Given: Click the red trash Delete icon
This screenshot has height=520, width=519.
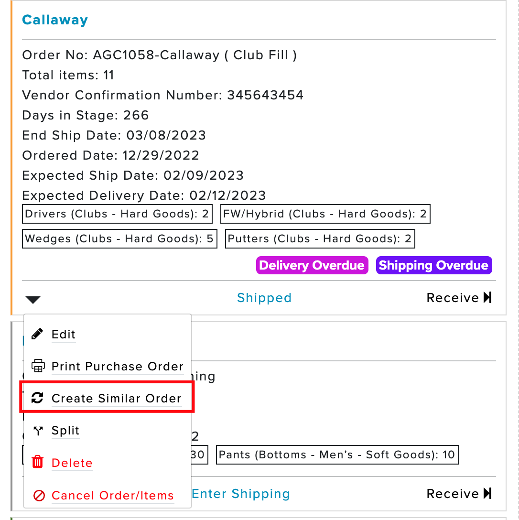Looking at the screenshot, I should 37,462.
